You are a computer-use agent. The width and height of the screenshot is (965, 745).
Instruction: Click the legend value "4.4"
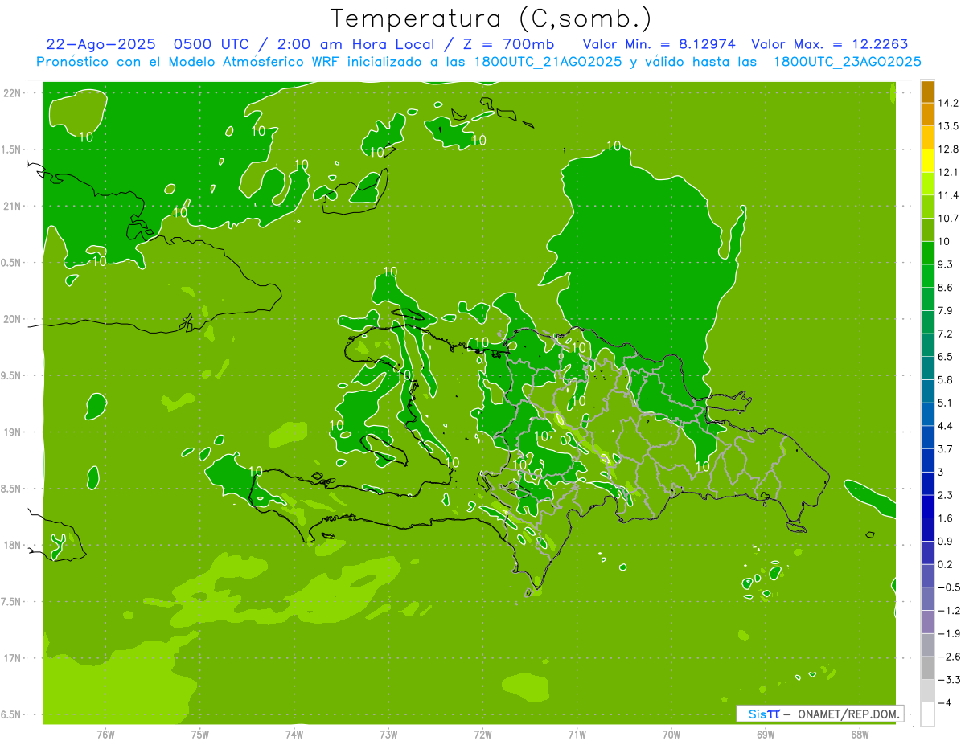(x=945, y=426)
